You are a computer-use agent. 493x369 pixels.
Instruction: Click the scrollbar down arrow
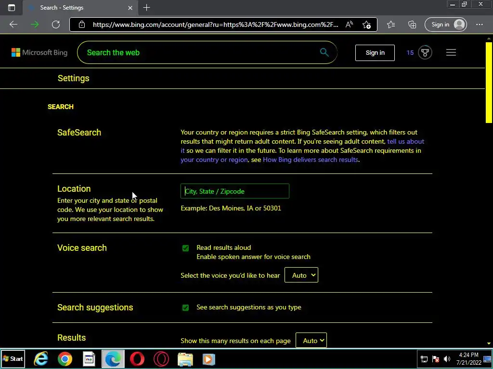(489, 344)
